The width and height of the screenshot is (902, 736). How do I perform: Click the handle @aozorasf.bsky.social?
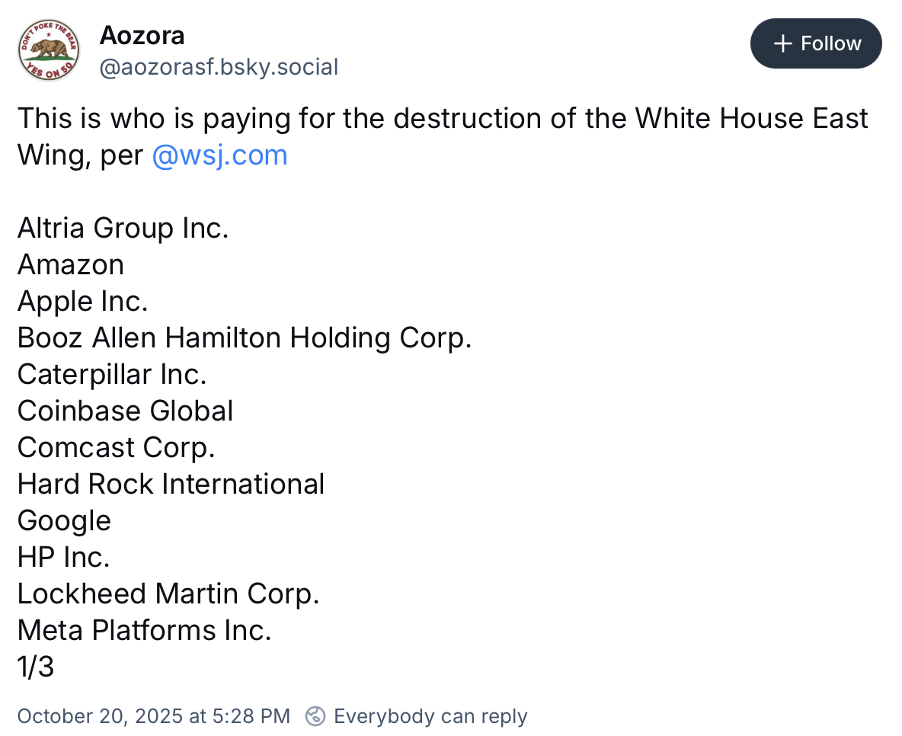click(x=219, y=67)
